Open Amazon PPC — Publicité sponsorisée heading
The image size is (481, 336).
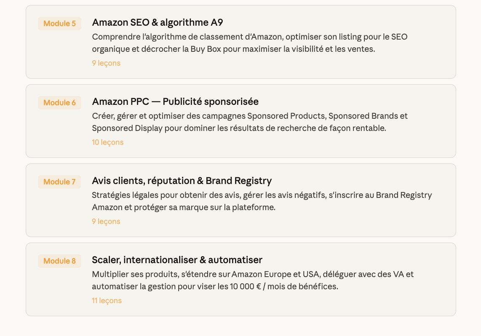[x=175, y=101]
